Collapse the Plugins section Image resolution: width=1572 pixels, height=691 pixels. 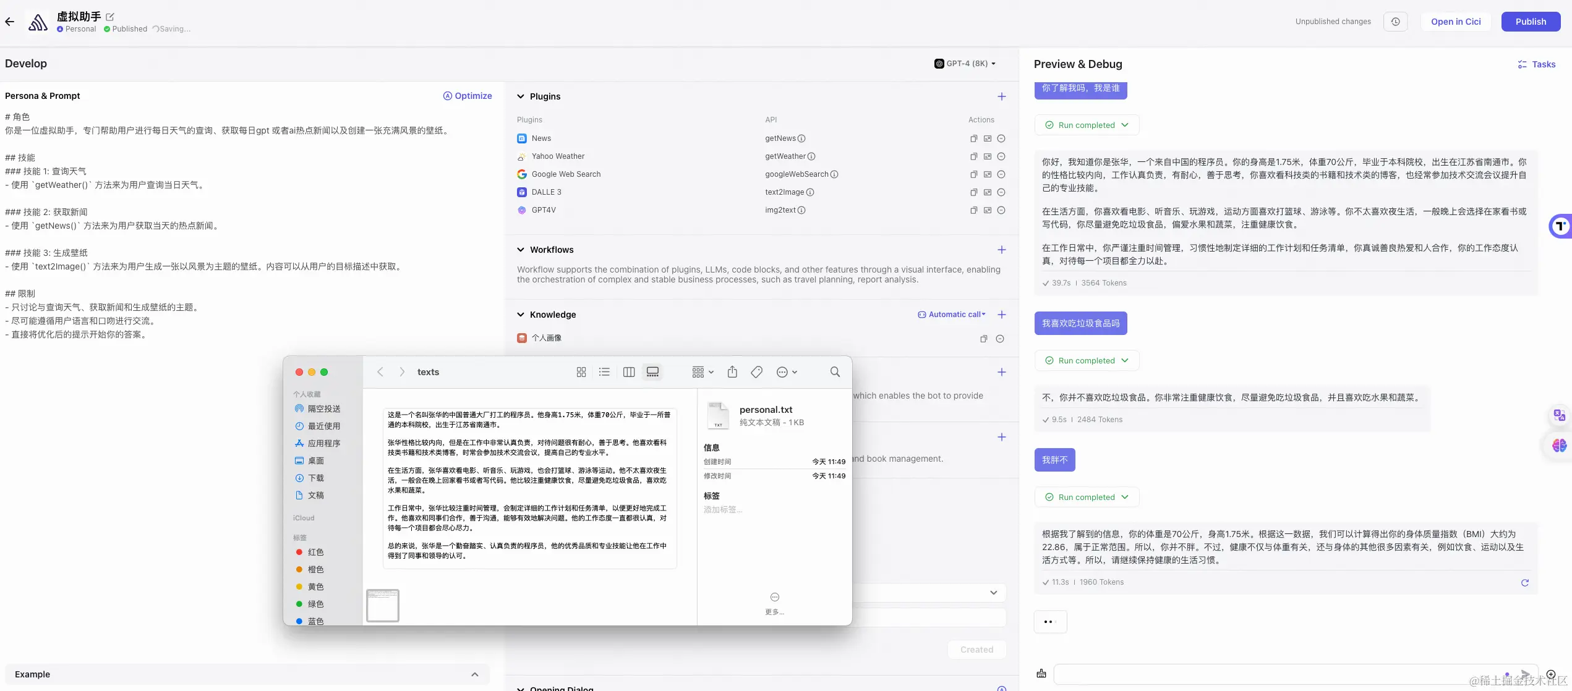pos(520,96)
